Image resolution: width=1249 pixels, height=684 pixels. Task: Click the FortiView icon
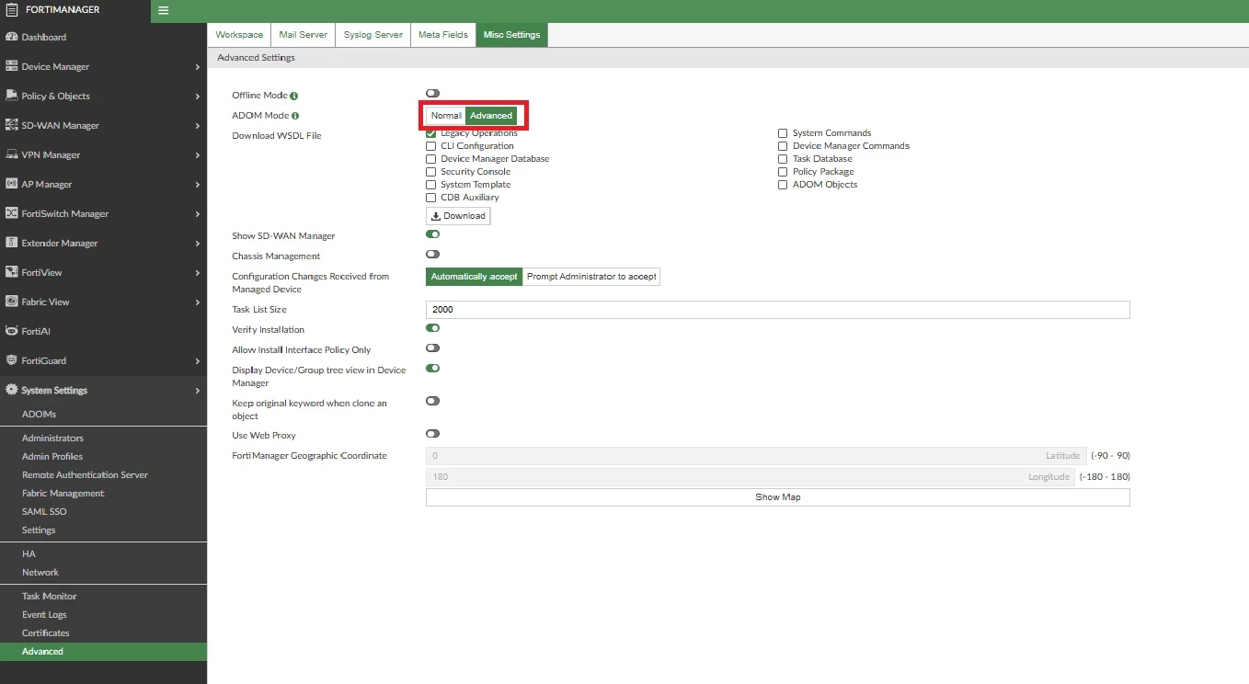11,272
